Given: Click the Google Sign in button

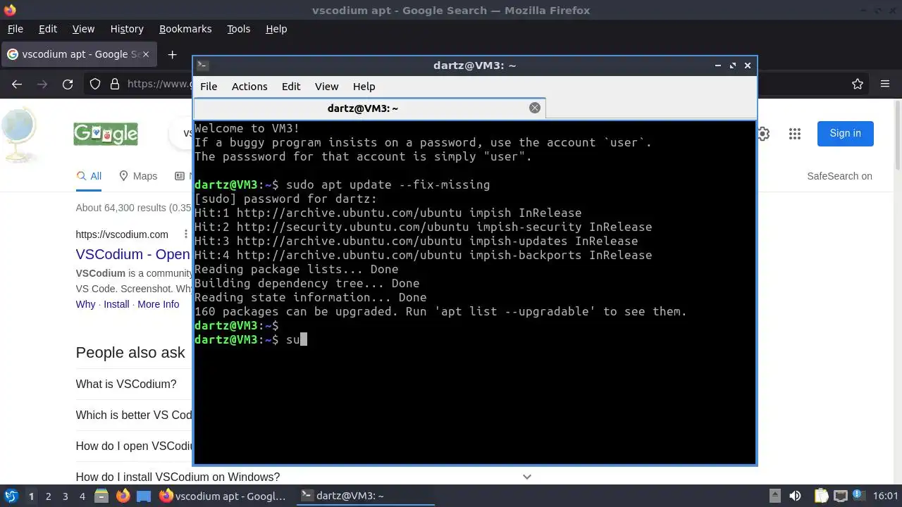Looking at the screenshot, I should [845, 134].
